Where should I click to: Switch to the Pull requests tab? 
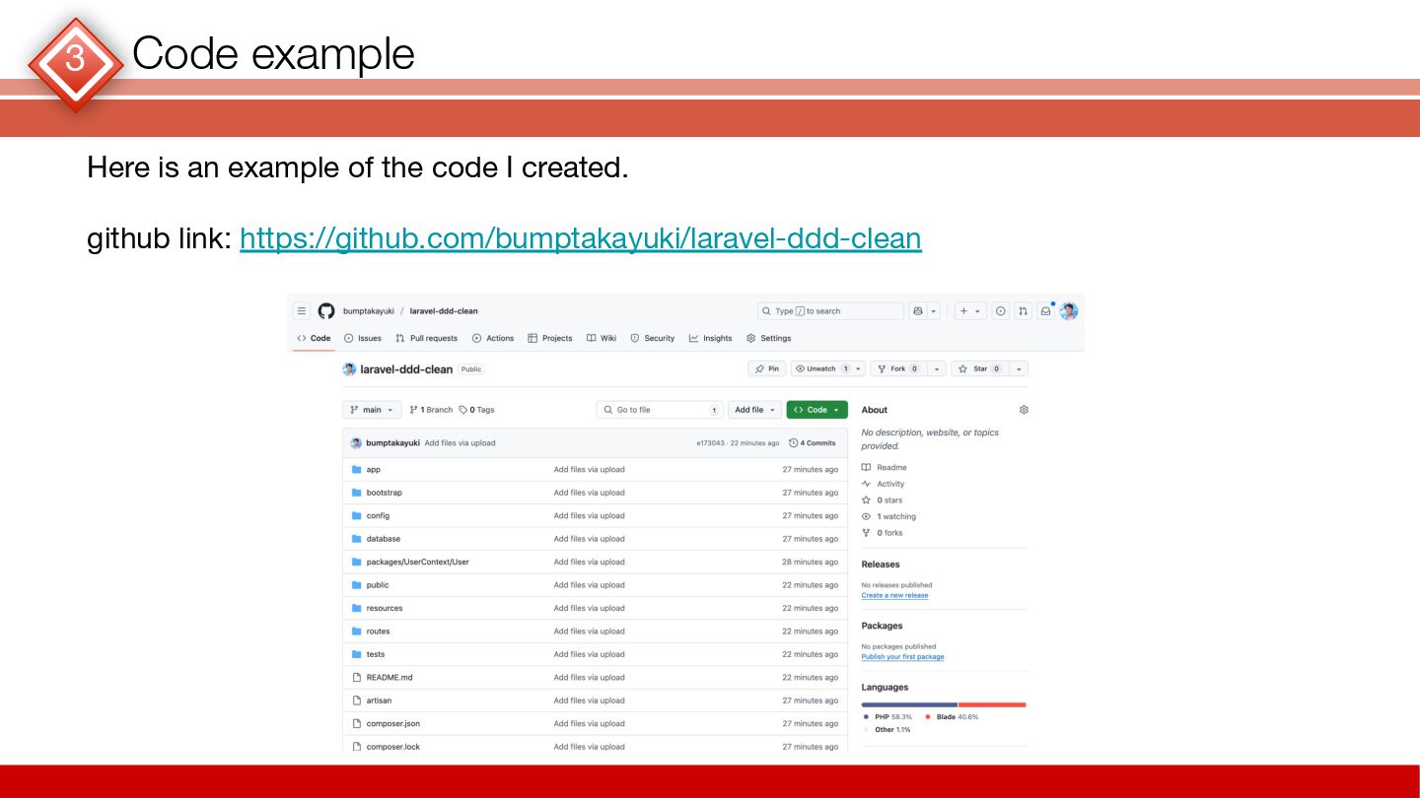click(x=427, y=338)
